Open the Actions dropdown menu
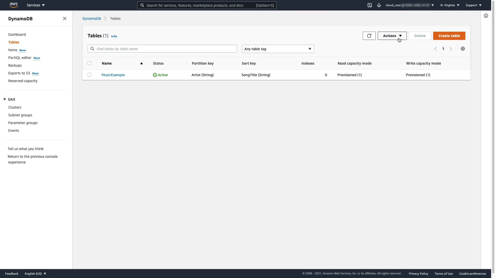This screenshot has height=278, width=495. click(392, 36)
